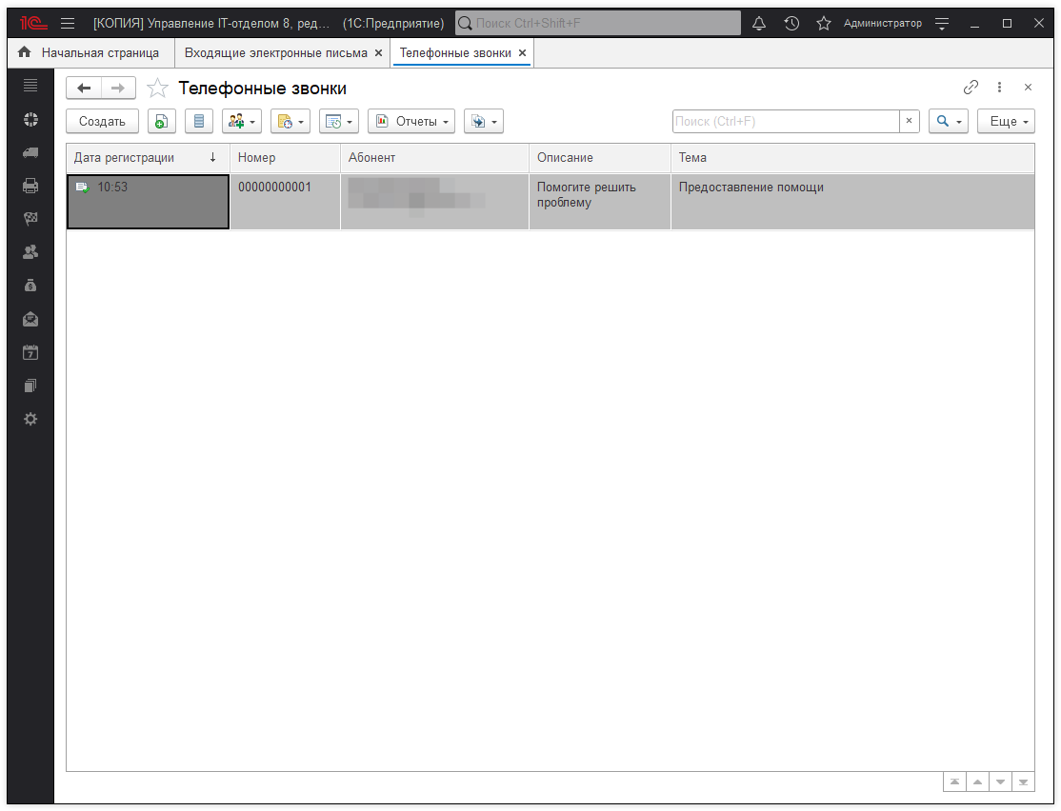Screen dimensions: 1061x811
Task: Go to Начальная страница tab
Action: (89, 53)
